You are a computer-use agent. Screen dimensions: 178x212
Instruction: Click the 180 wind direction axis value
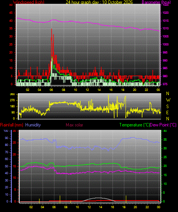pos(13,107)
